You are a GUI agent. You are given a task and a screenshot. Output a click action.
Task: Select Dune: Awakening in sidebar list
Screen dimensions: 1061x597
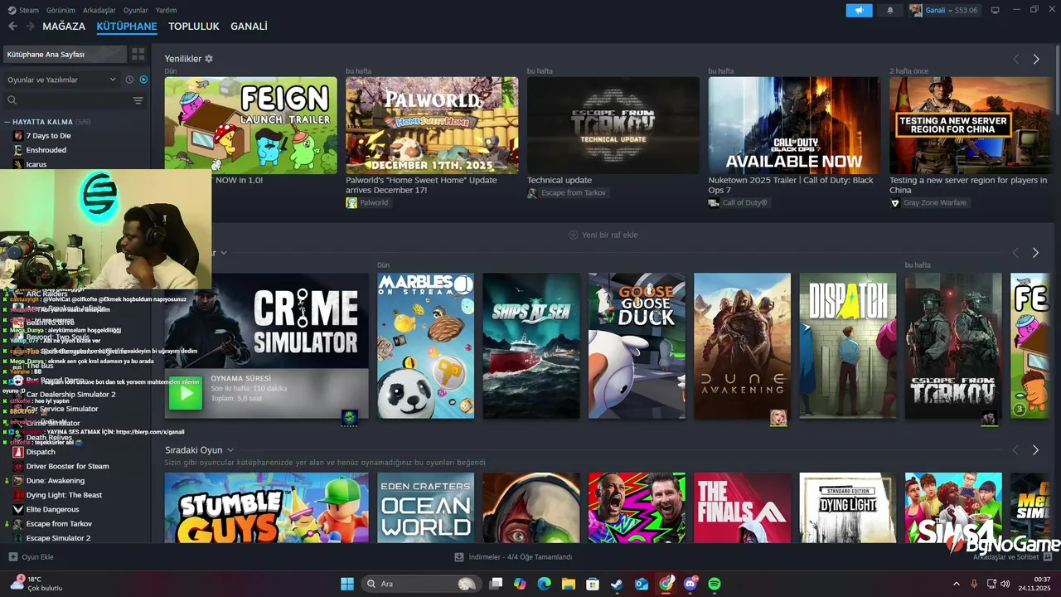[x=56, y=481]
